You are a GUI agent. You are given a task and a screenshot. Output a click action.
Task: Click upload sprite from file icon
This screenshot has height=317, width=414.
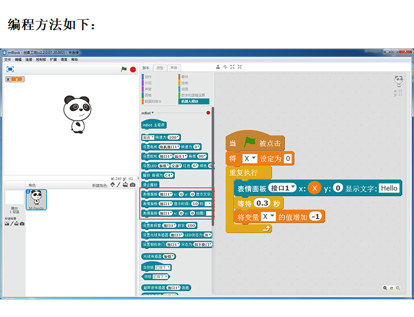coord(125,185)
